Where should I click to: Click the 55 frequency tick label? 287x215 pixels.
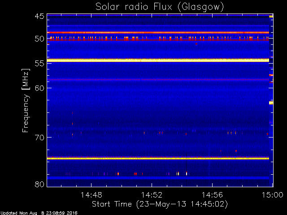click(39, 64)
